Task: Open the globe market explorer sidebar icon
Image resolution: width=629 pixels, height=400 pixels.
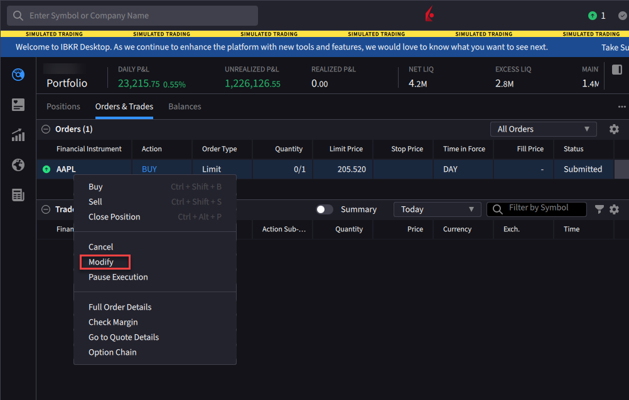Action: click(x=18, y=165)
